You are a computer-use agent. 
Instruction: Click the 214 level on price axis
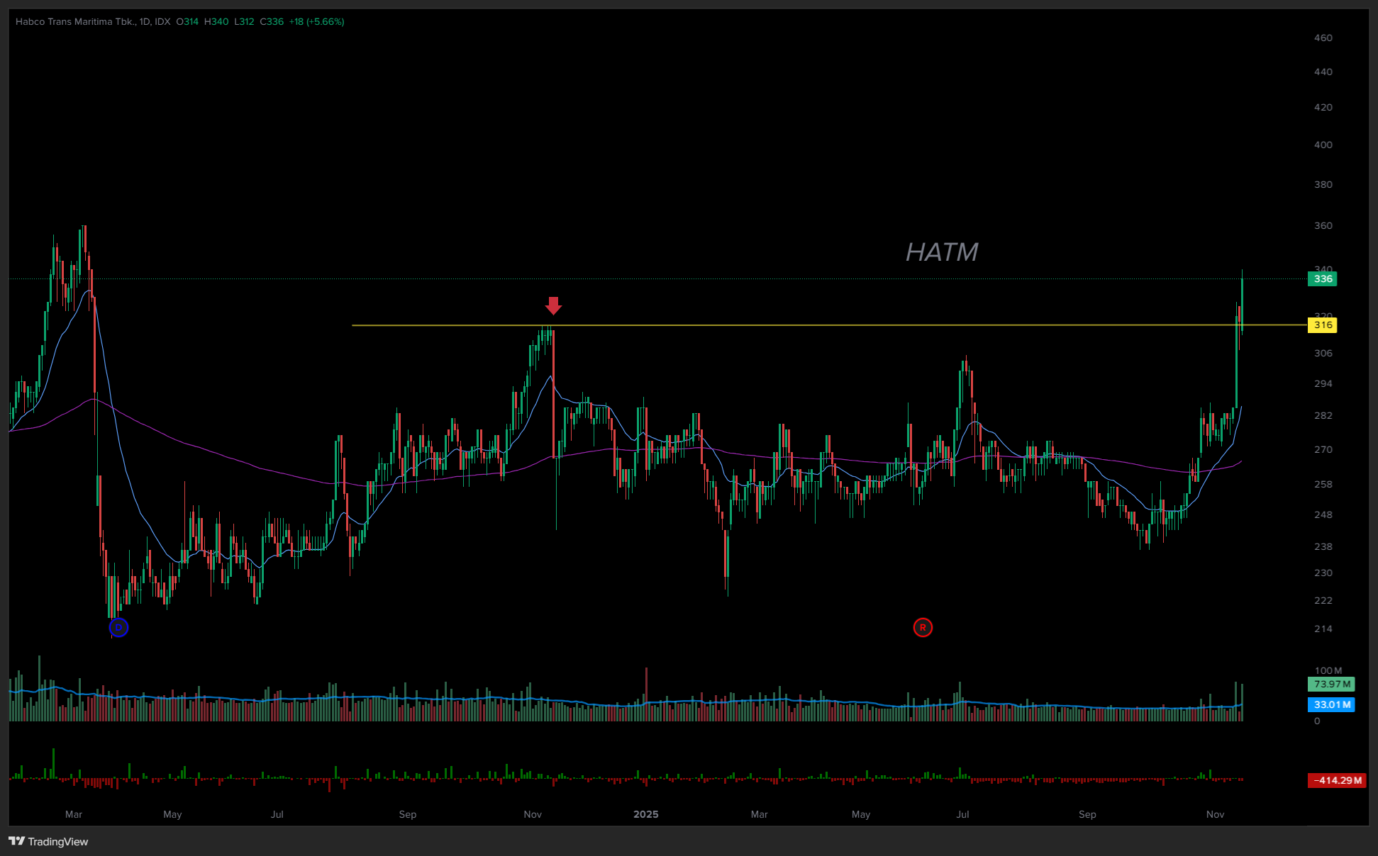[1323, 629]
